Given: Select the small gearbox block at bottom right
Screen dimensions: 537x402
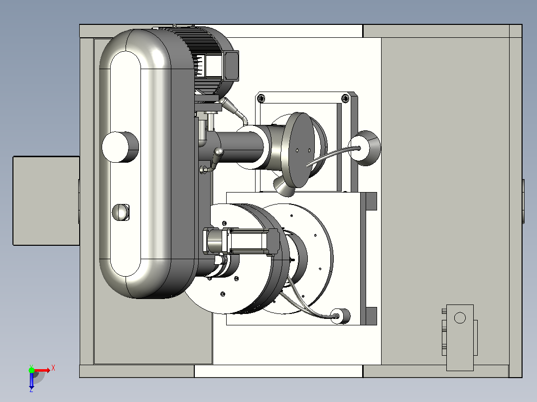Looking at the screenshot, I should (x=460, y=338).
